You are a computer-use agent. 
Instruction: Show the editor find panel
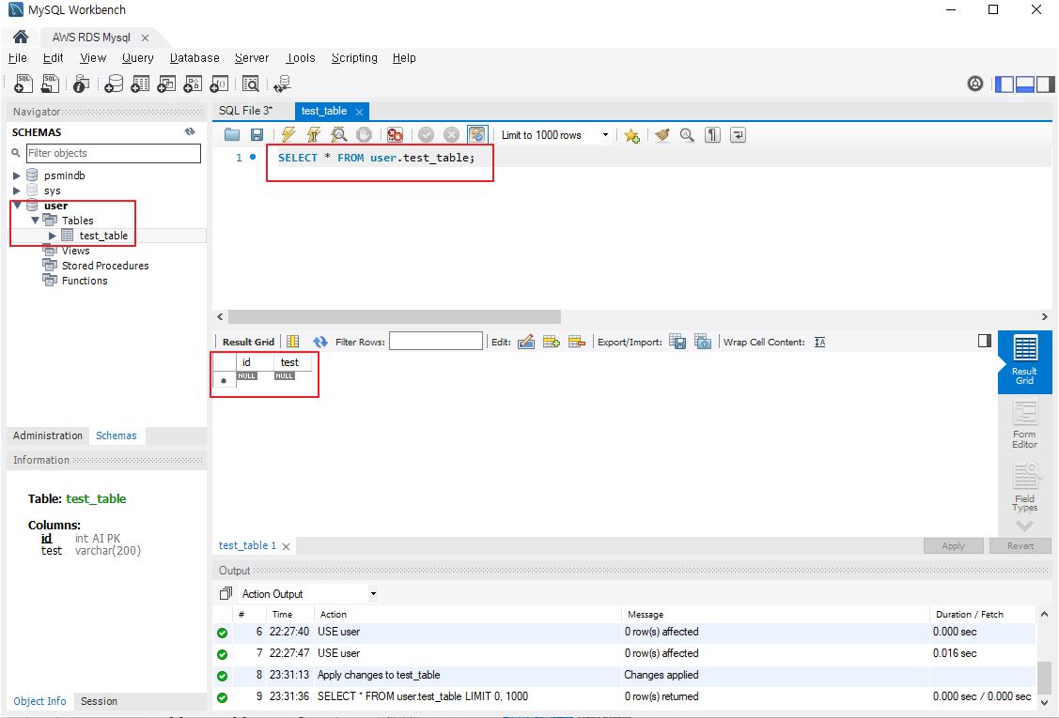tap(687, 135)
